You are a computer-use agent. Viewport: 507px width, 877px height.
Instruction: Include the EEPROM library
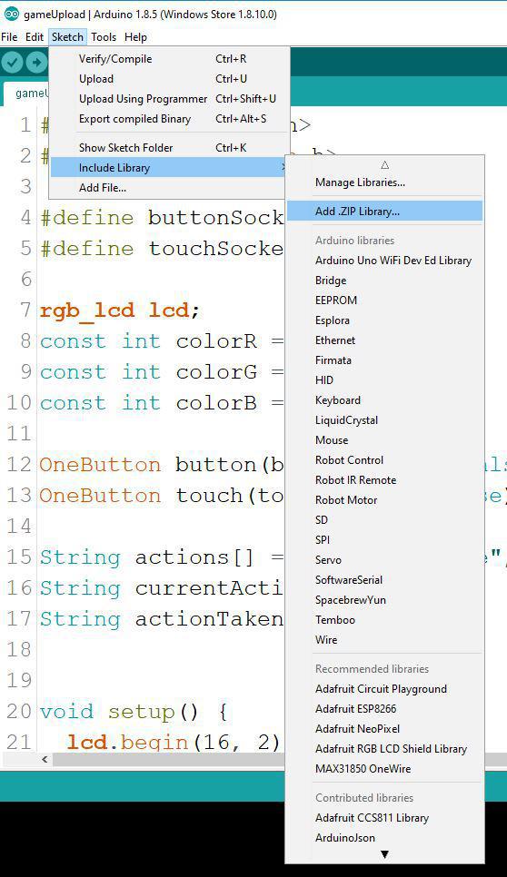point(384,301)
